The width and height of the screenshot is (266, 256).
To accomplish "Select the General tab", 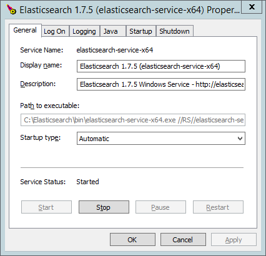I will [x=25, y=31].
